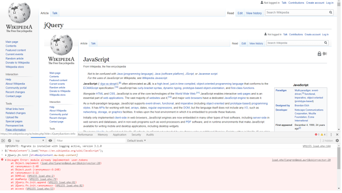
Task: Click the embedded Wikipedia globe logo beside JavaScript article
Action: point(62,45)
